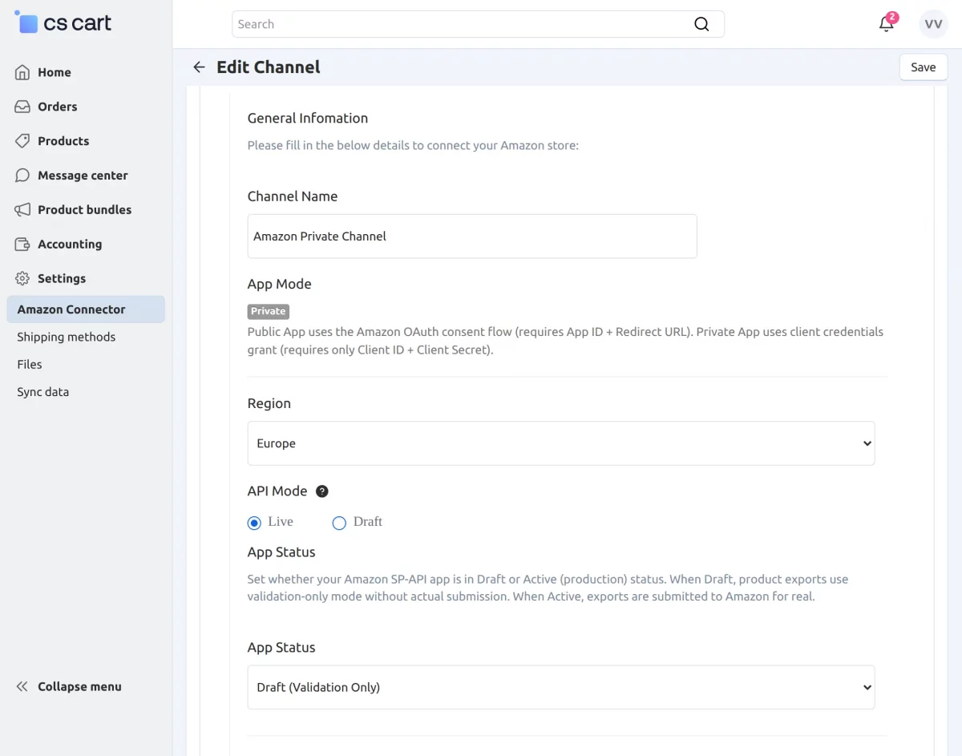This screenshot has width=962, height=756.
Task: Open the VV user avatar menu
Action: coord(933,24)
